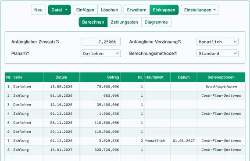Select the date 01.11.2026
The image size is (250, 161).
[x=61, y=113]
